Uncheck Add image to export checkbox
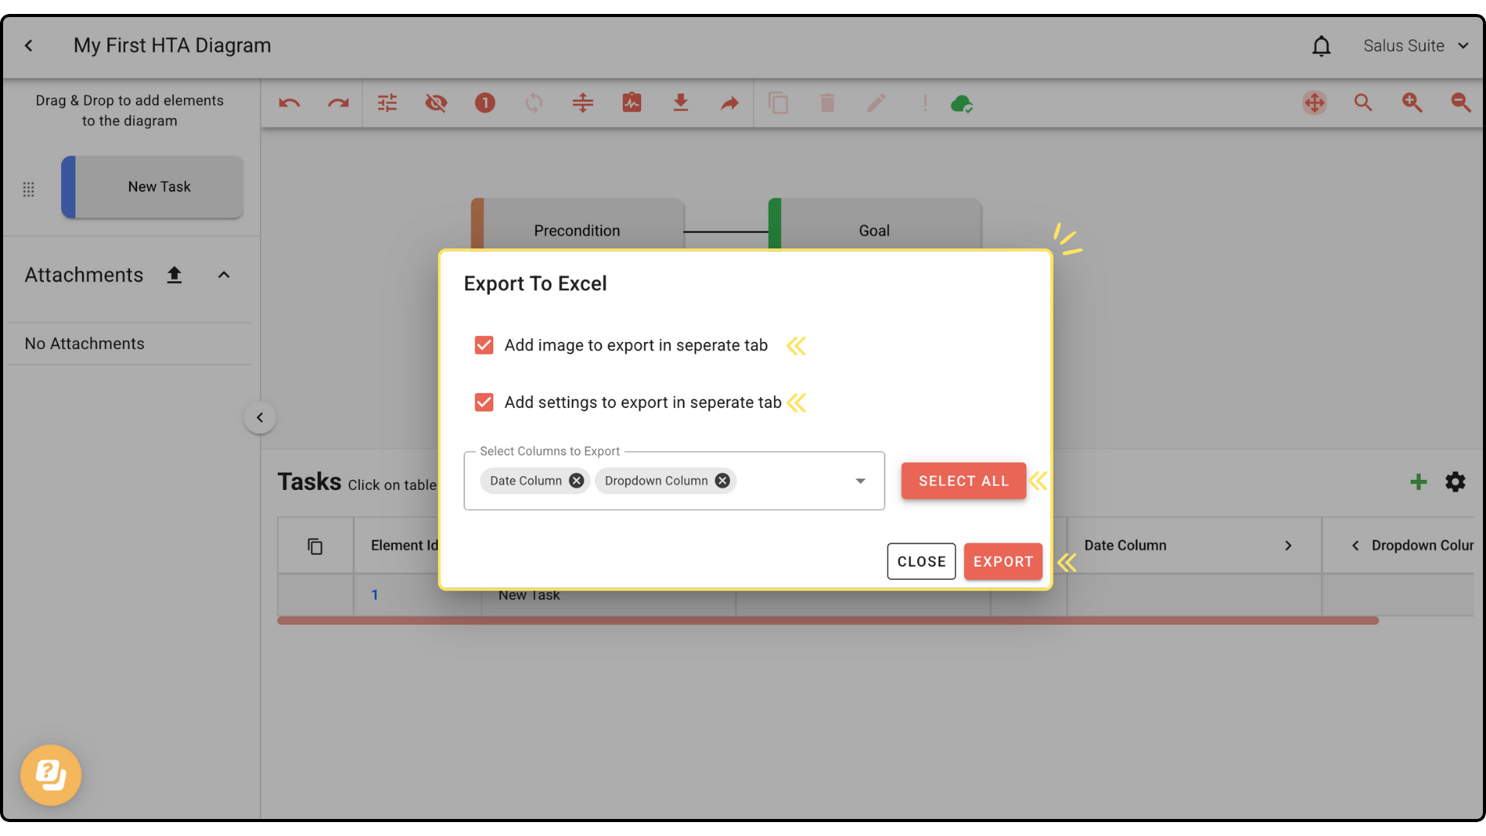1486x836 pixels. point(484,345)
